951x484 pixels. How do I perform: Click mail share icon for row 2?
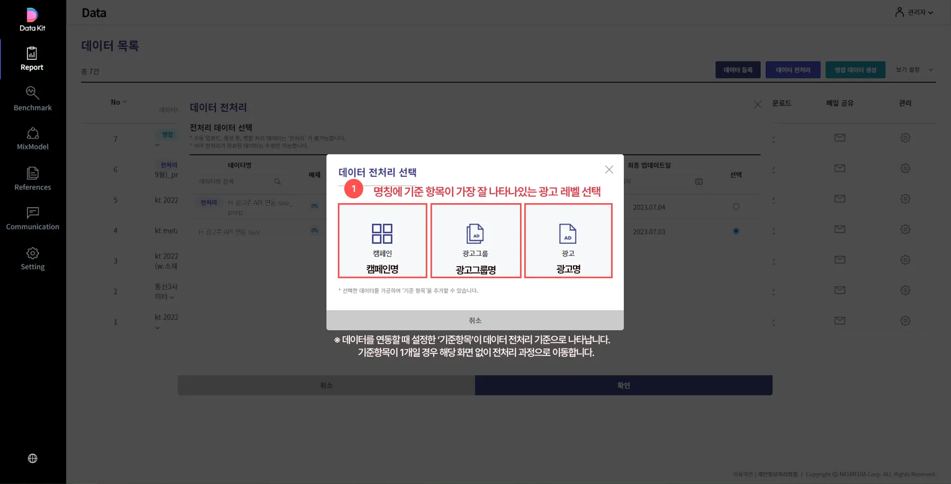tap(840, 290)
